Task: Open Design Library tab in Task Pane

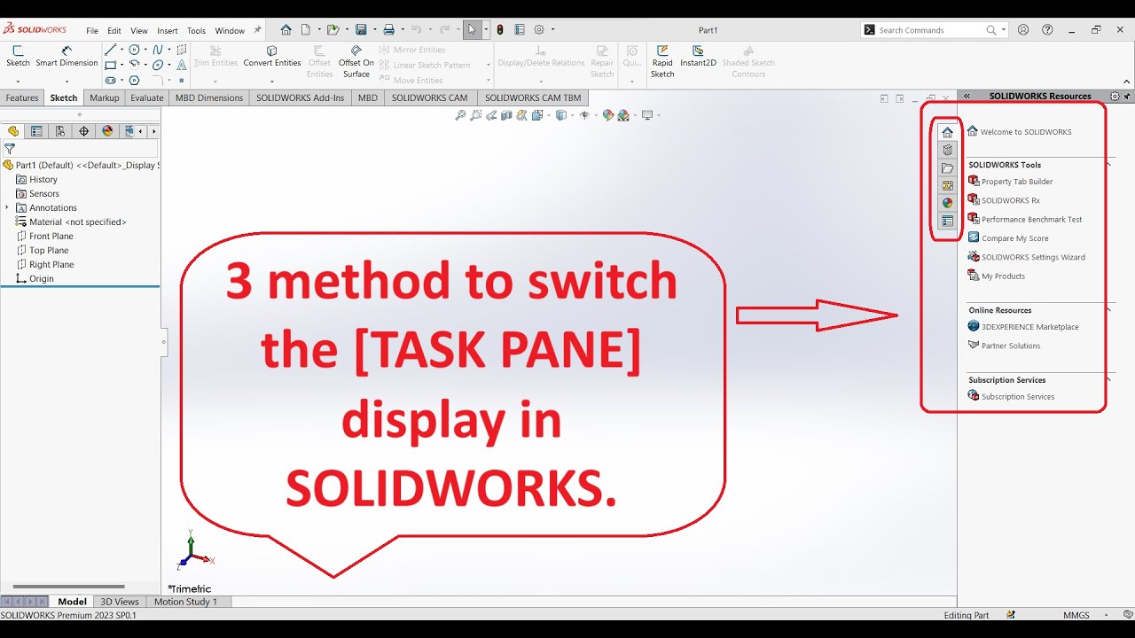Action: click(947, 150)
